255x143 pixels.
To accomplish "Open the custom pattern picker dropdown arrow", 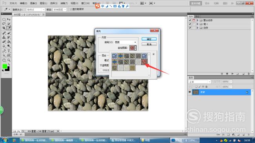I will coord(136,48).
